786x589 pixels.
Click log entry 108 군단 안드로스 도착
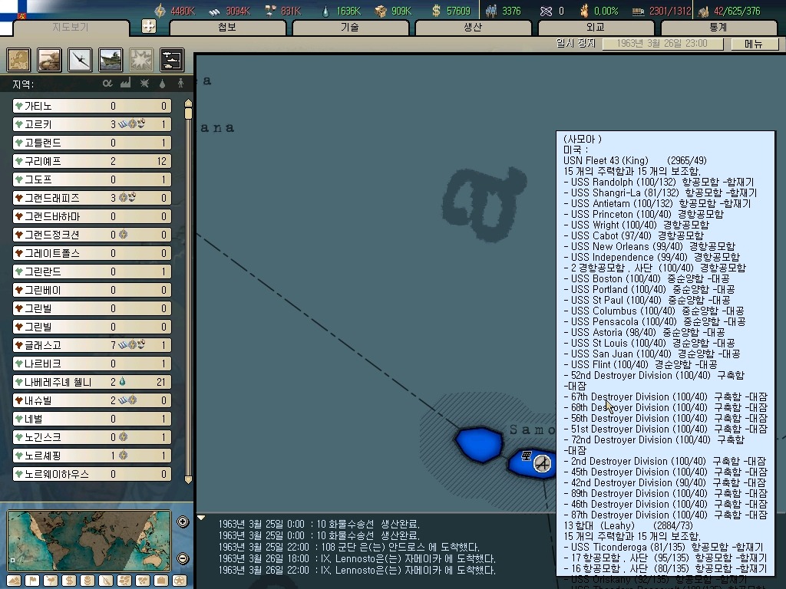tap(349, 547)
